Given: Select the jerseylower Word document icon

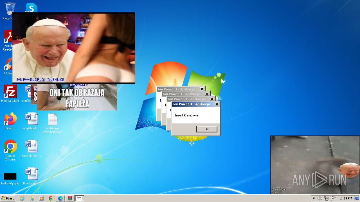Looking at the screenshot, I should coord(31,149).
